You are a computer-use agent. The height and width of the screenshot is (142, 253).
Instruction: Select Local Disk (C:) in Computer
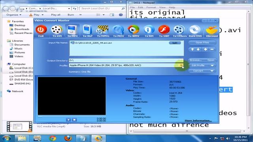24,68
